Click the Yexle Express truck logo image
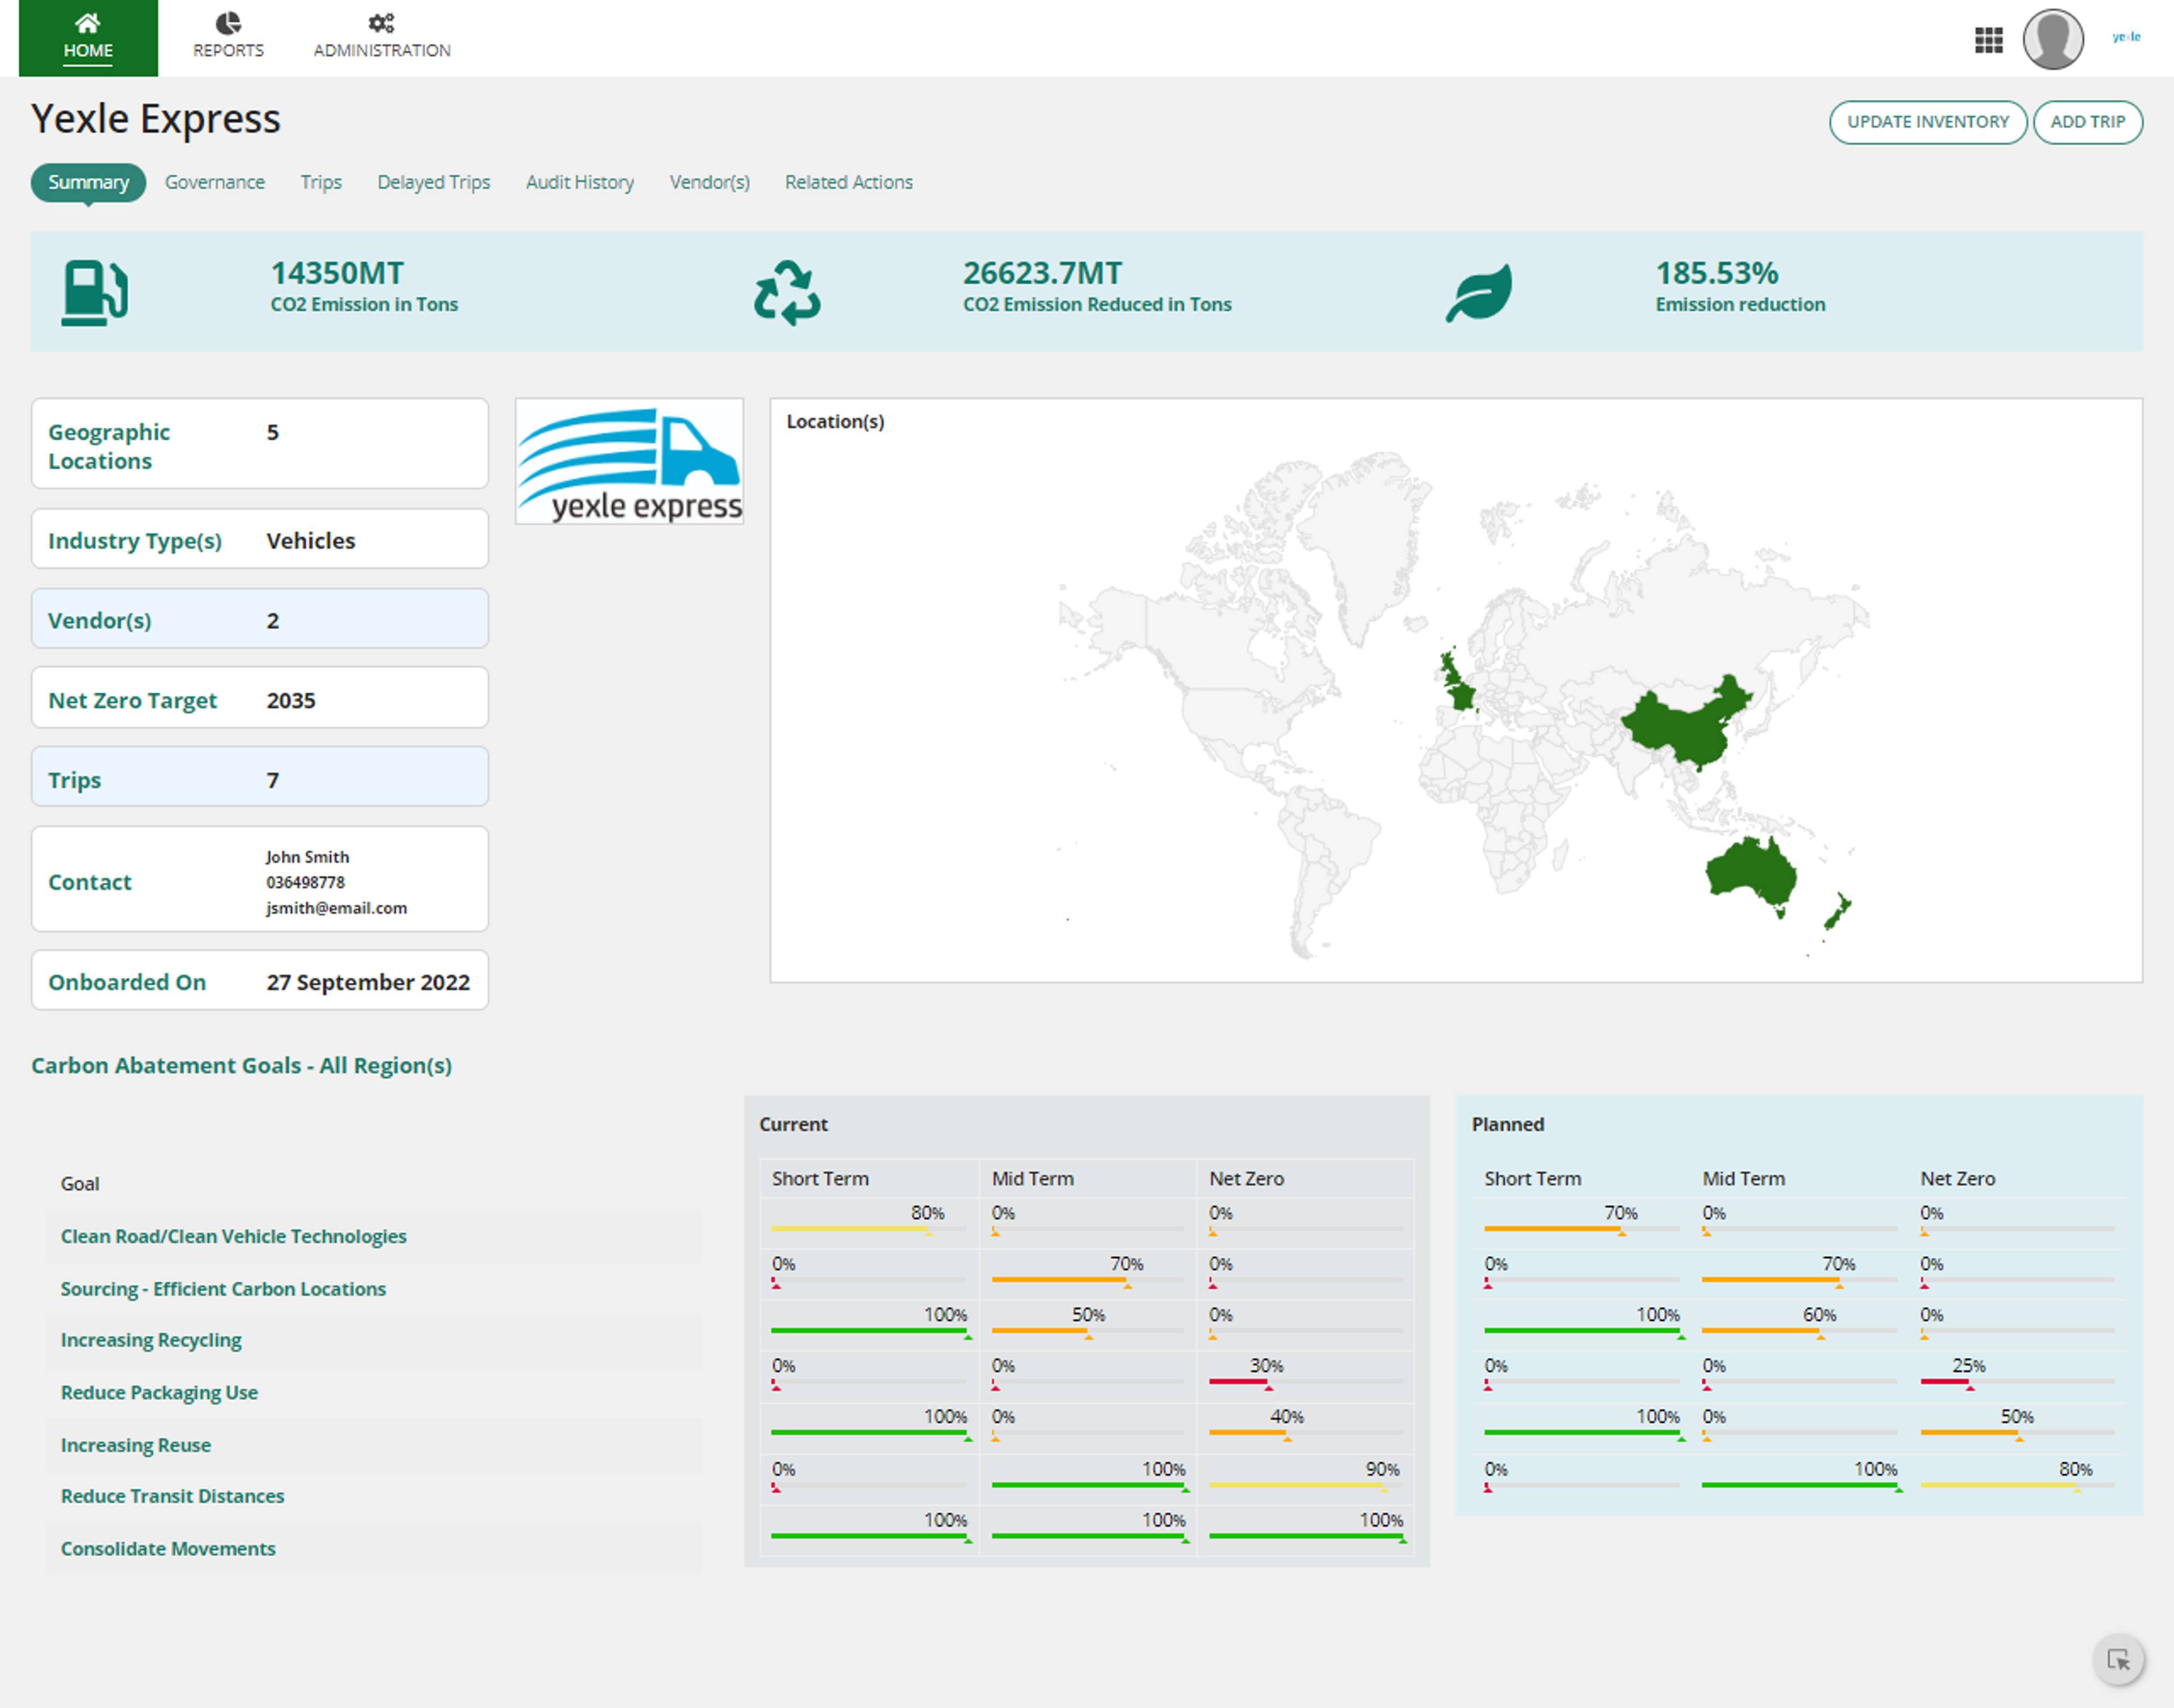Viewport: 2174px width, 1708px height. [630, 461]
